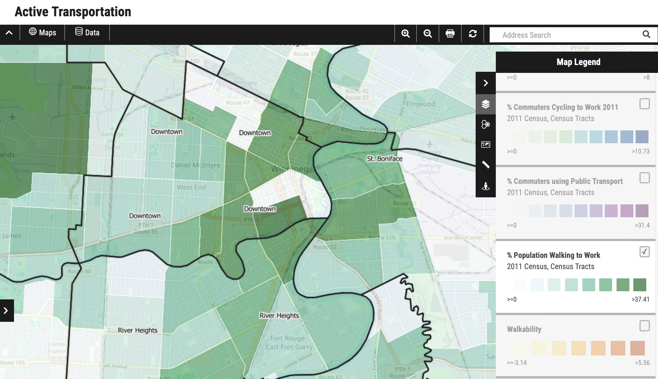Viewport: 658px width, 379px height.
Task: Print the map with printer icon
Action: tap(450, 34)
